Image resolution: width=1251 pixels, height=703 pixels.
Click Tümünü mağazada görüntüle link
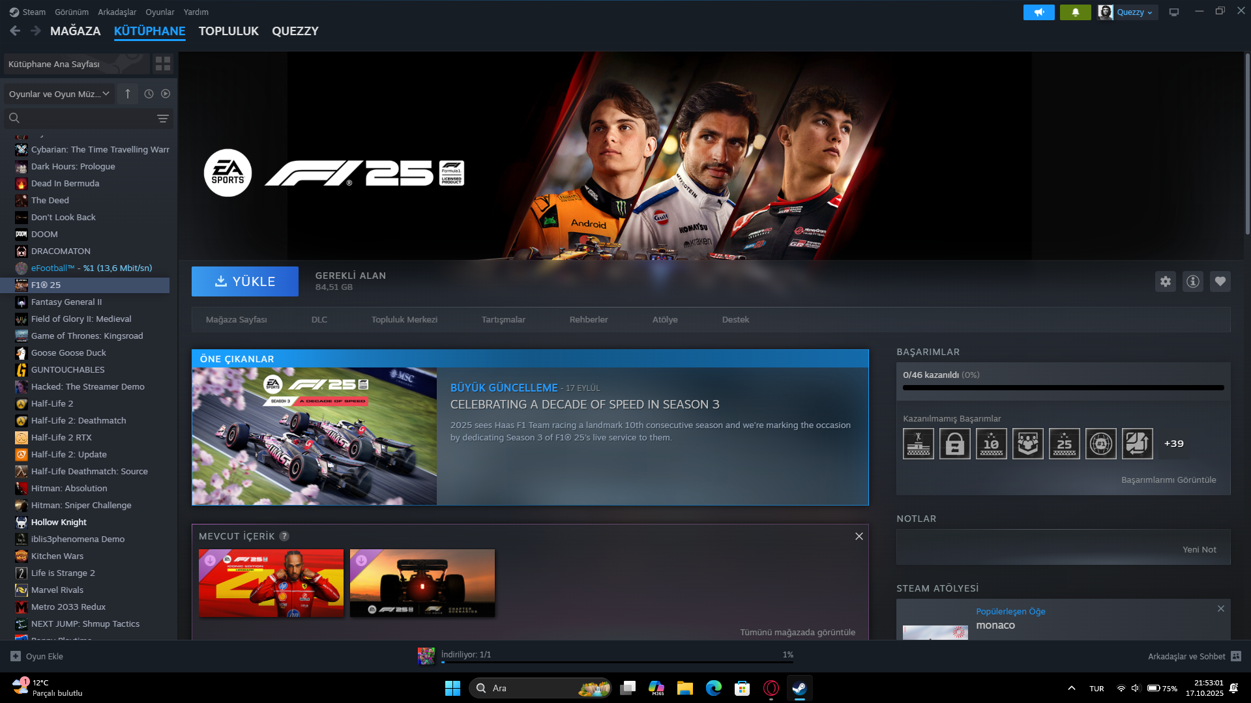pyautogui.click(x=797, y=633)
